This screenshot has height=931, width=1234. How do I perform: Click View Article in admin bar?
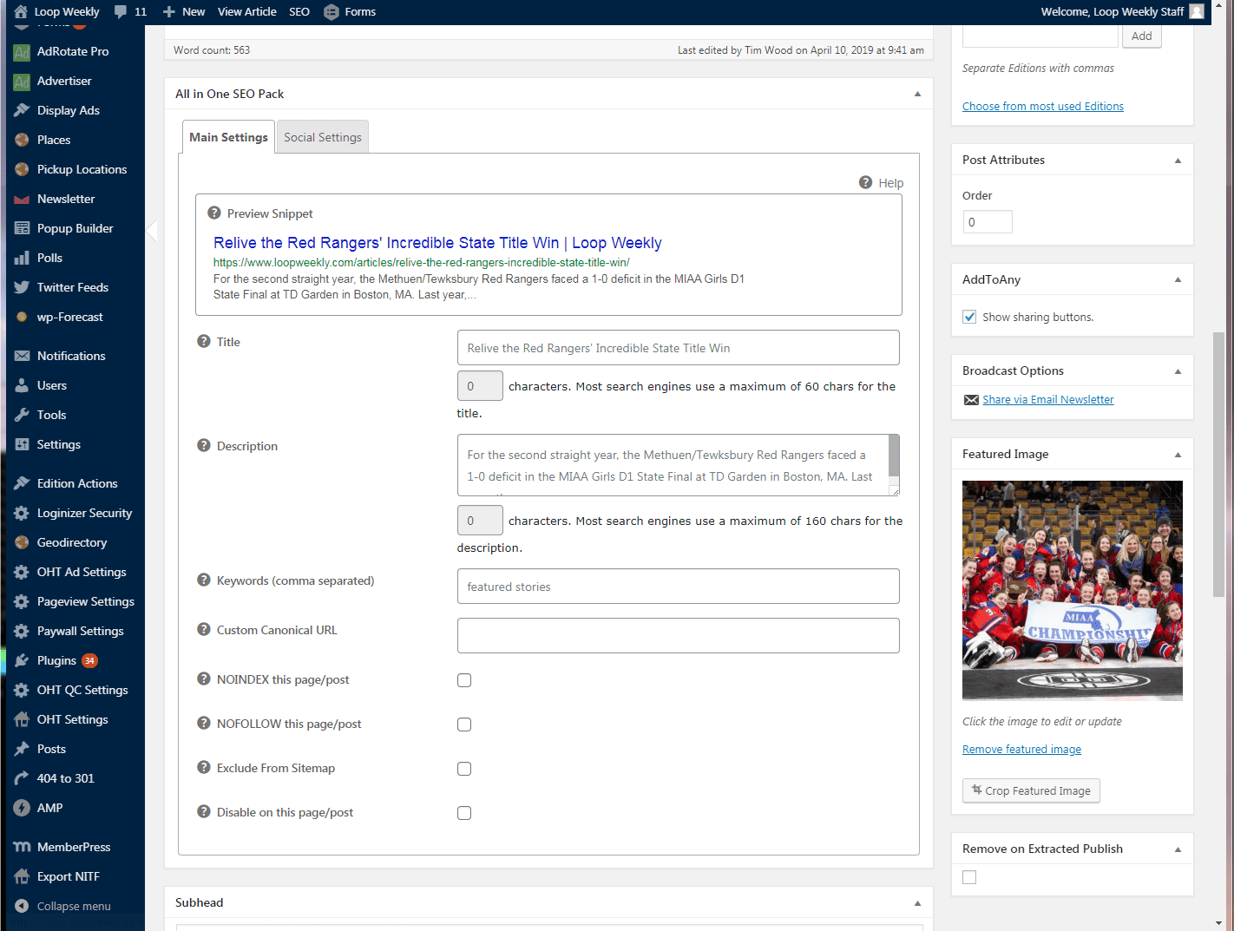(247, 12)
